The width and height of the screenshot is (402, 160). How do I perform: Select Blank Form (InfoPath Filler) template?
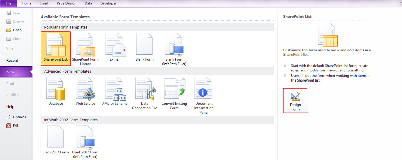174,49
